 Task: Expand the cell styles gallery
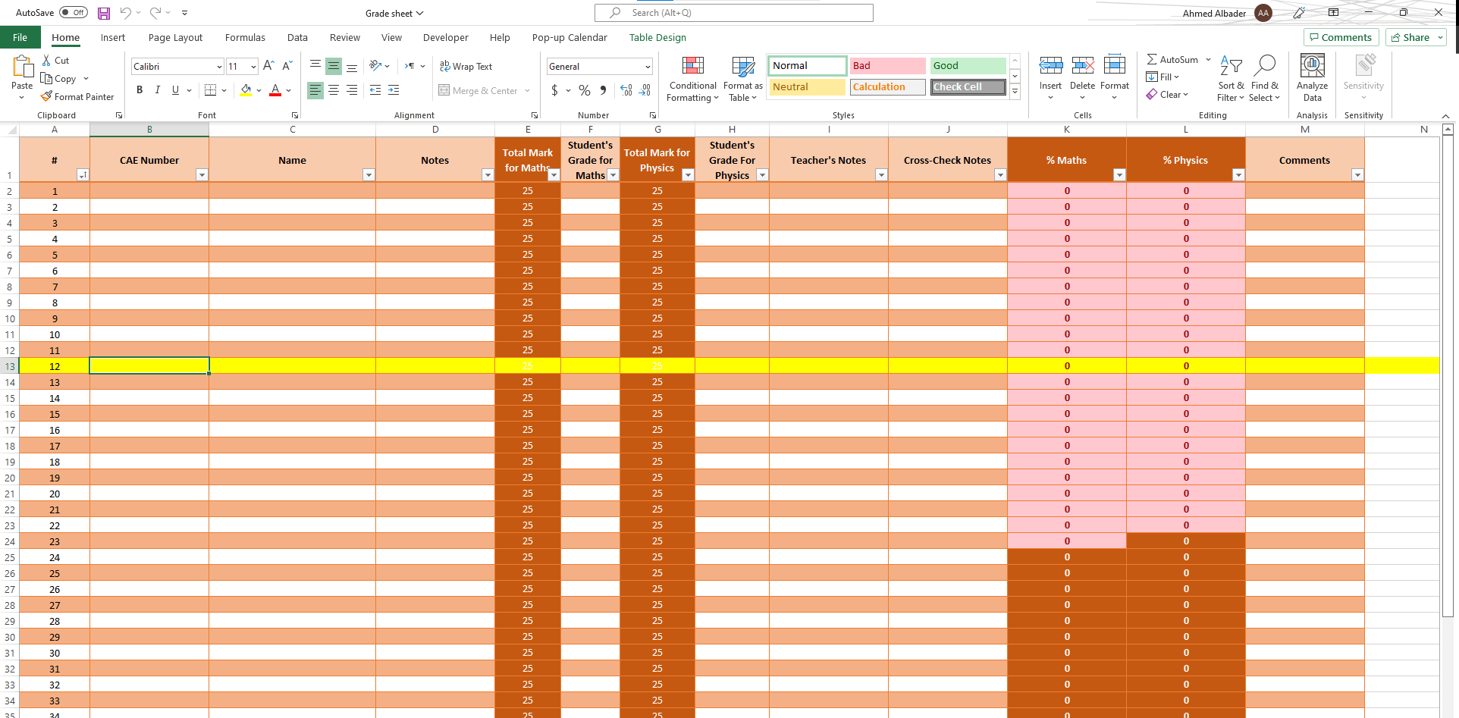(1015, 91)
